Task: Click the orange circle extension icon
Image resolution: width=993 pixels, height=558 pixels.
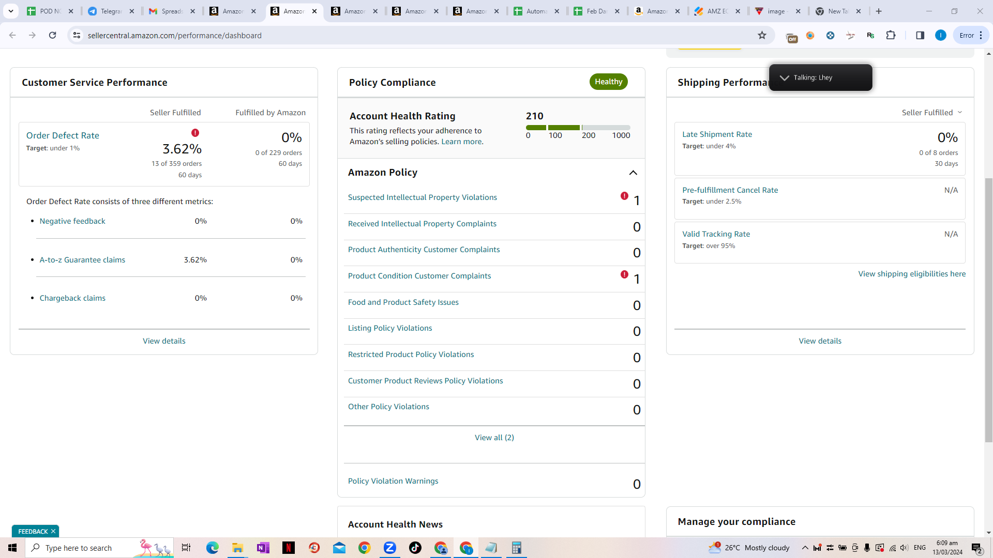Action: [810, 35]
